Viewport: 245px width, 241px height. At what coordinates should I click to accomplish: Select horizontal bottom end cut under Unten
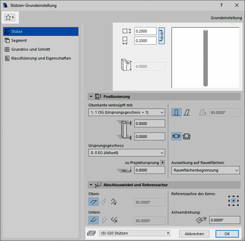click(94, 220)
